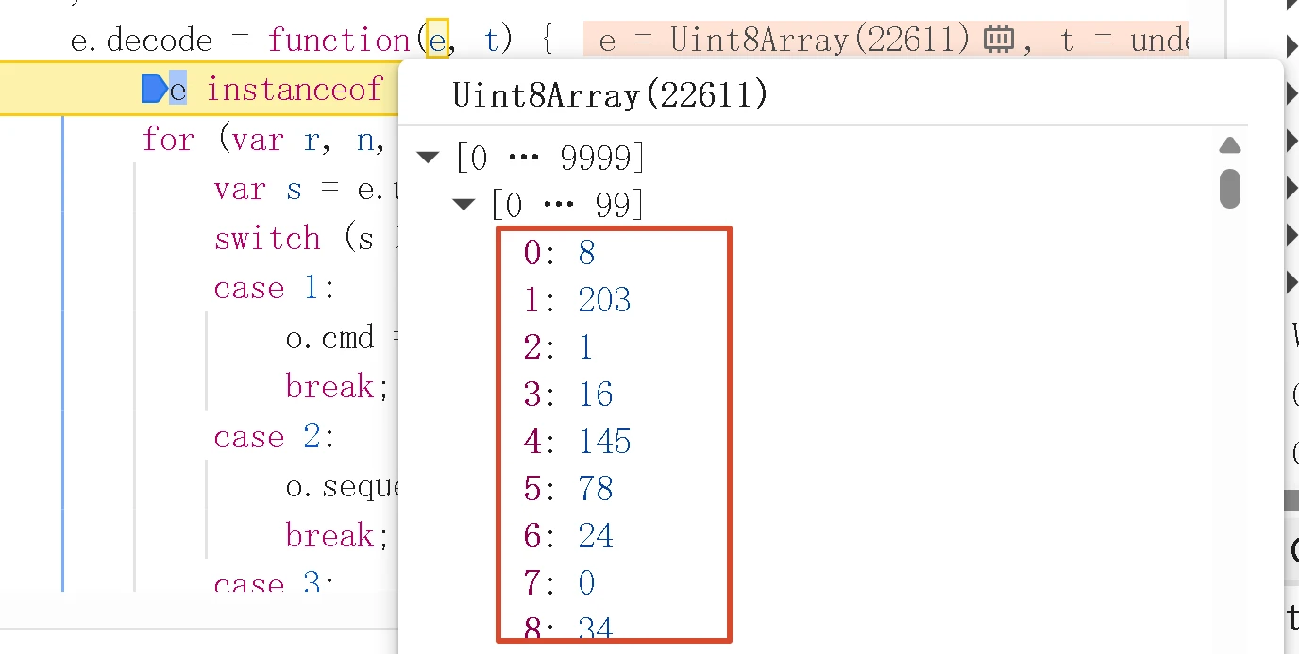The image size is (1299, 654).
Task: Click the instanceof keyword on highlighted line
Action: 294,90
